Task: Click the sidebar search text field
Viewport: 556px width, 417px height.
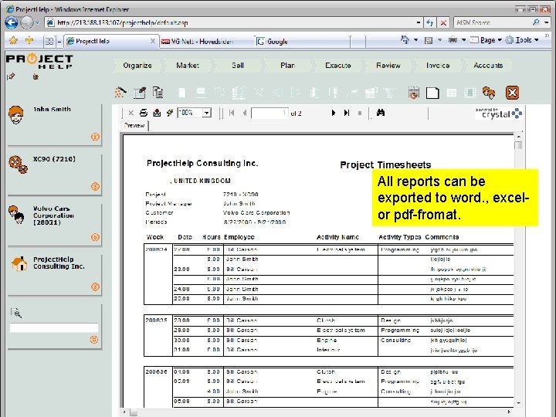Action: [x=54, y=327]
